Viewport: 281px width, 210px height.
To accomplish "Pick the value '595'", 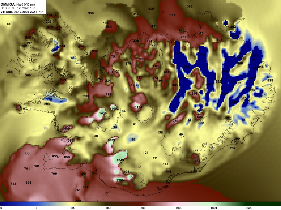I will [x=219, y=40].
